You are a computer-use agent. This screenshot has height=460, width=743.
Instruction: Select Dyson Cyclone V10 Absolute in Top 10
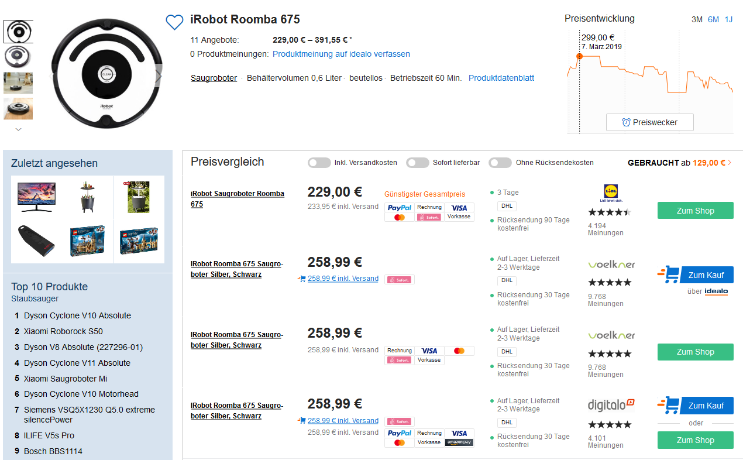point(77,315)
